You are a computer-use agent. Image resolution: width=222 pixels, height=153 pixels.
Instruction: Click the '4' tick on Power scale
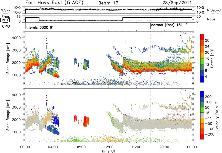(206, 76)
